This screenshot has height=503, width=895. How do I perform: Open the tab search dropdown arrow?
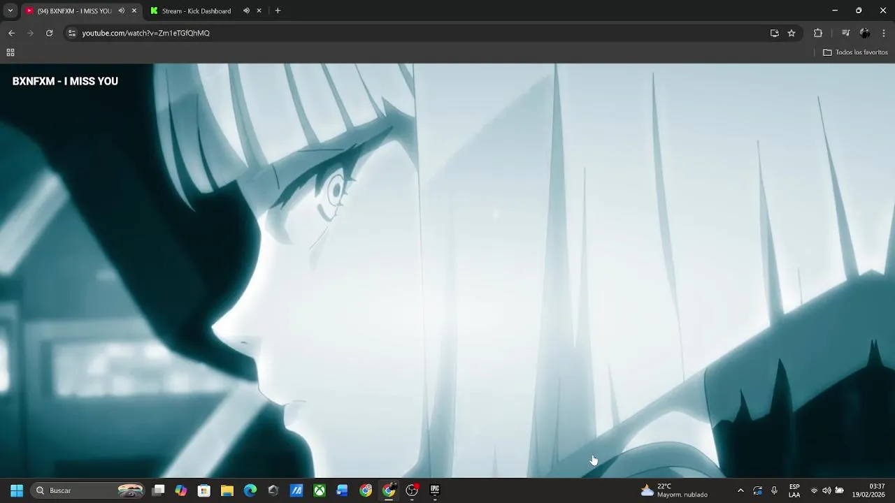point(10,10)
